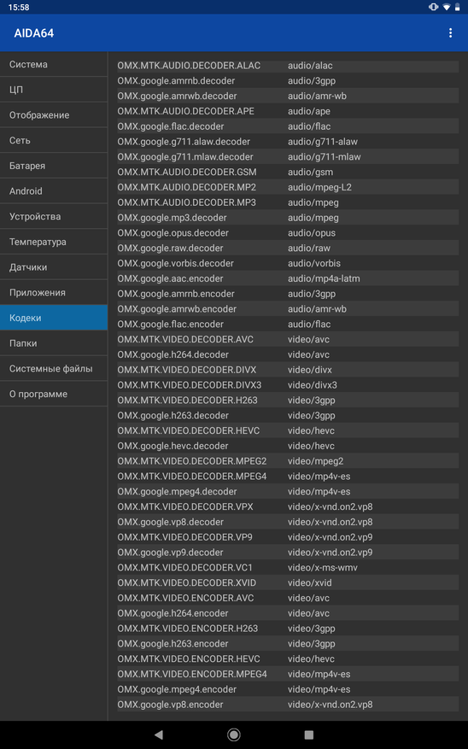Switch to Отображение in sidebar
The width and height of the screenshot is (468, 749).
54,114
